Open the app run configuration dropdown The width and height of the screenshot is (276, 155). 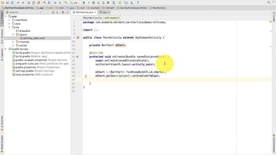click(75, 3)
